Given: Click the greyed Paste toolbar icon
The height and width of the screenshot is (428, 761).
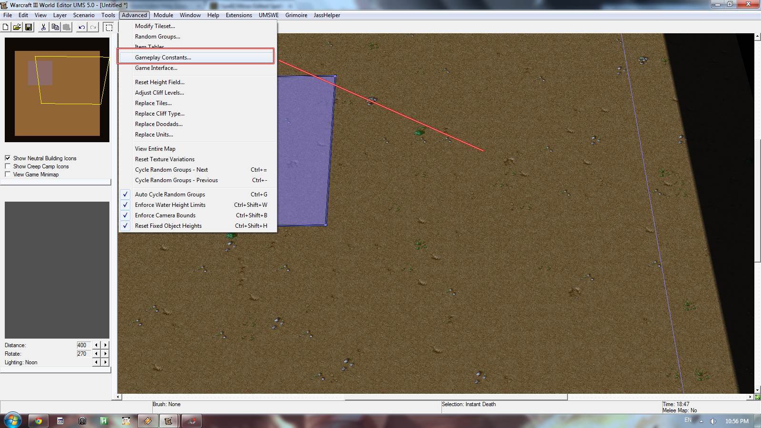Looking at the screenshot, I should click(67, 27).
